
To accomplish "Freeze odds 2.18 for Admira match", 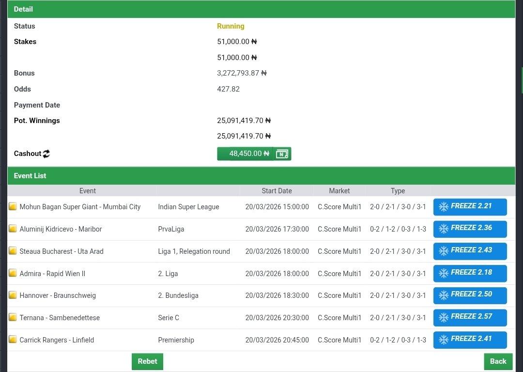I will [x=470, y=273].
